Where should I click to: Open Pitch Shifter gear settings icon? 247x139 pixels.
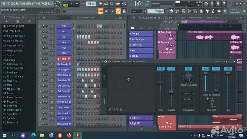(106, 62)
